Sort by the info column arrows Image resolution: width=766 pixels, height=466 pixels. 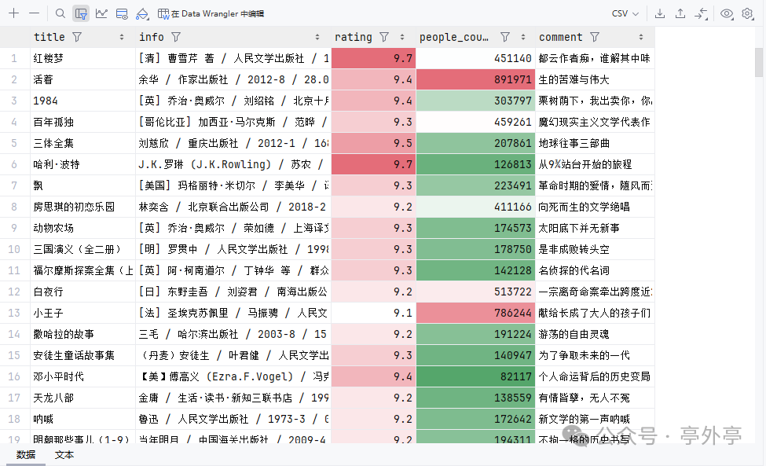tap(317, 37)
